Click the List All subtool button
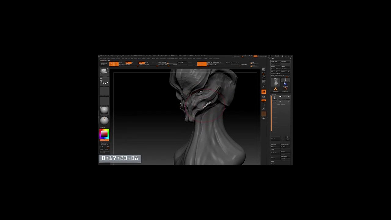Image resolution: width=391 pixels, height=220 pixels. click(x=275, y=138)
